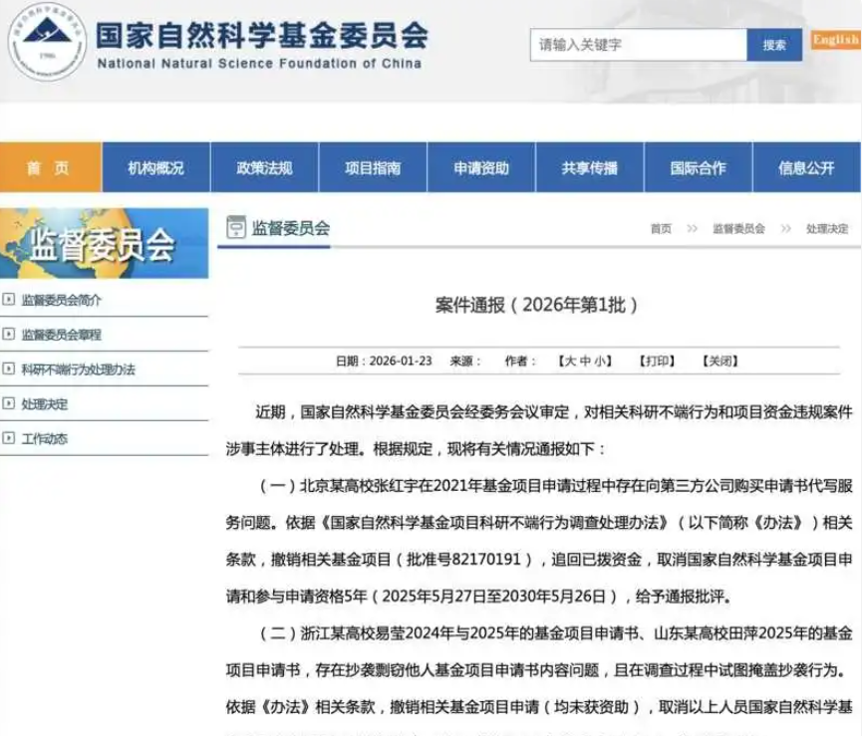Image resolution: width=862 pixels, height=736 pixels.
Task: Open the 信息公开 menu
Action: click(x=806, y=167)
